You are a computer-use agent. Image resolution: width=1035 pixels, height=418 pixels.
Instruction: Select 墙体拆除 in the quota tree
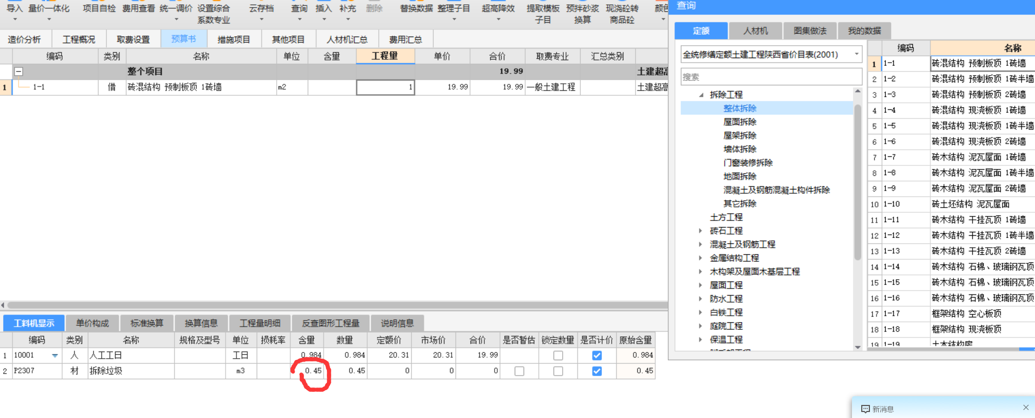740,149
